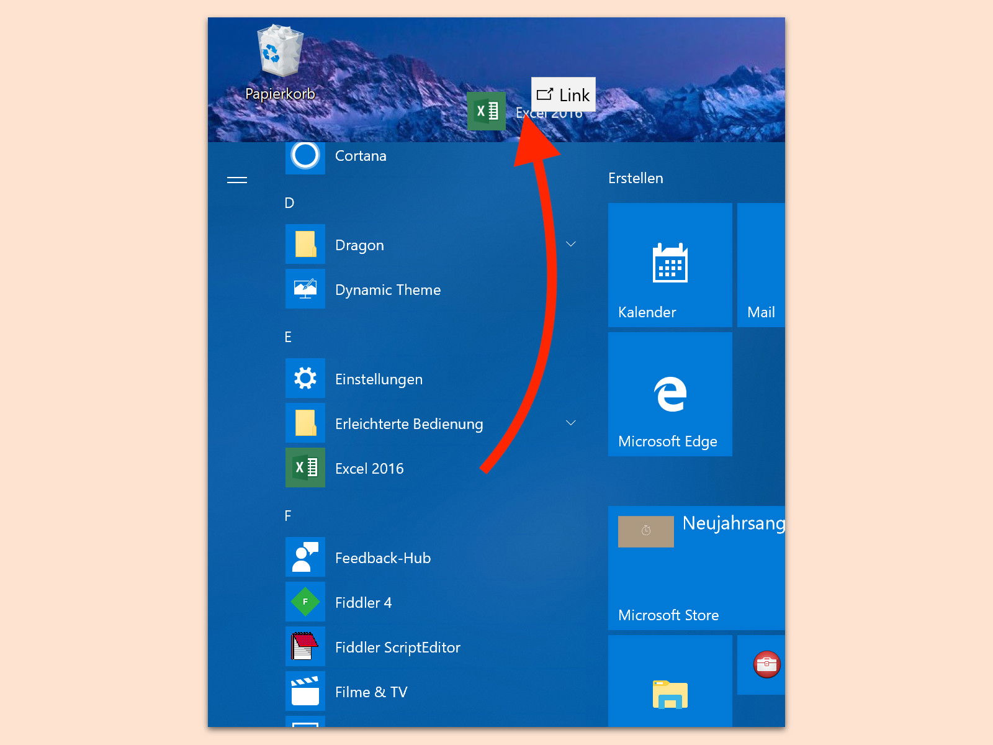Click the Cortana label text
This screenshot has width=993, height=745.
coord(361,156)
